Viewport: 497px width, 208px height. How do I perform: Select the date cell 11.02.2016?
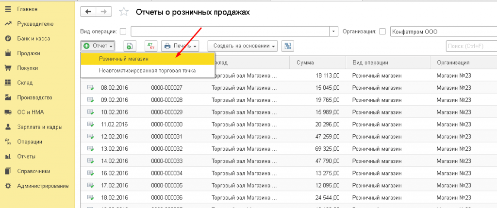tap(115, 125)
